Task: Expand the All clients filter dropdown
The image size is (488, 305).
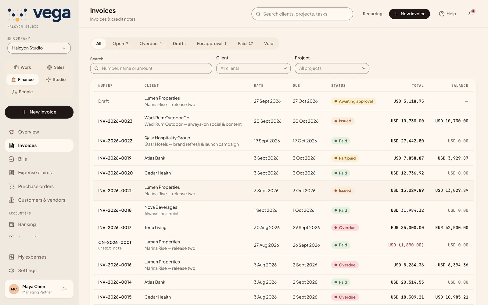Action: [x=253, y=68]
